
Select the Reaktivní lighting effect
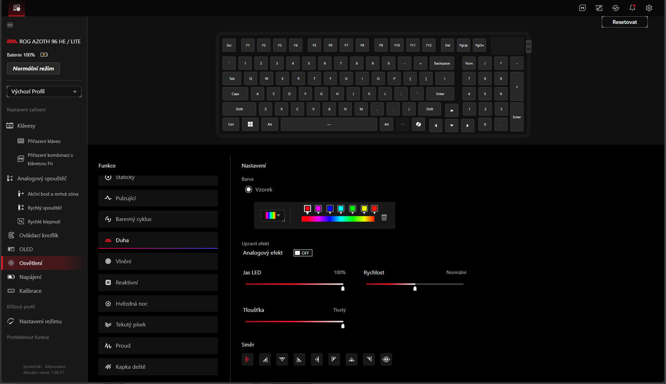158,283
